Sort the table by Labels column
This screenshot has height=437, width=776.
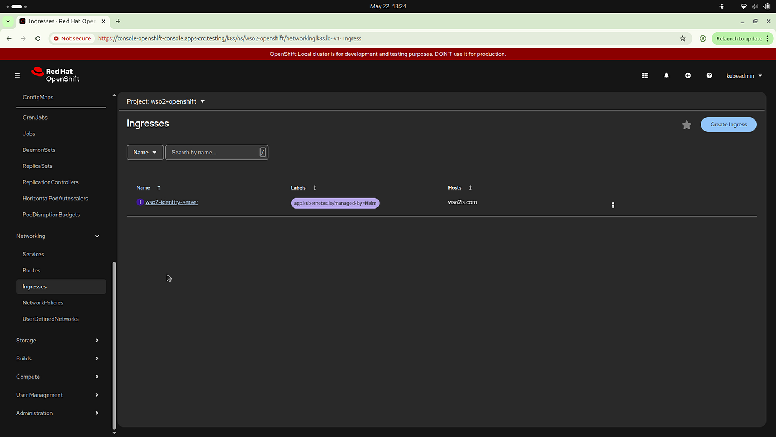click(x=314, y=188)
